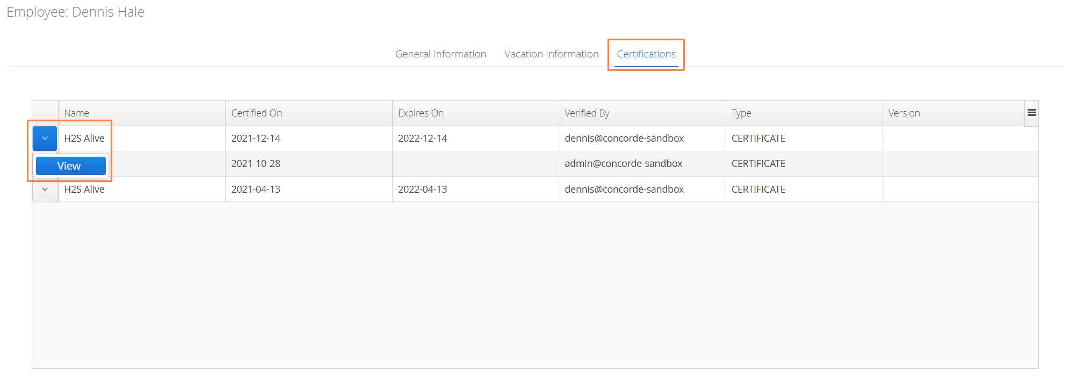Click the Version column header
Screen dimensions: 1070x387
pos(954,113)
